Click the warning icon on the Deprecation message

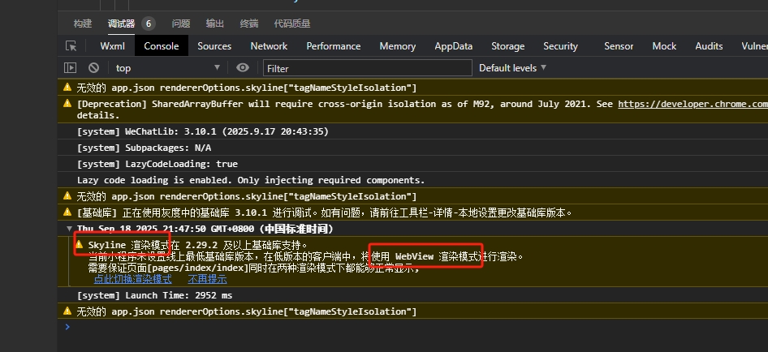click(x=67, y=104)
